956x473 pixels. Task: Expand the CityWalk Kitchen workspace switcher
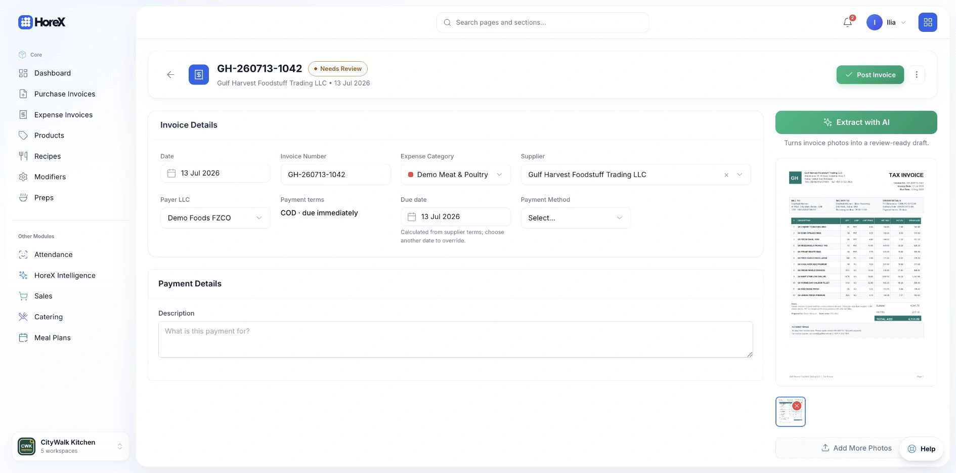[71, 446]
